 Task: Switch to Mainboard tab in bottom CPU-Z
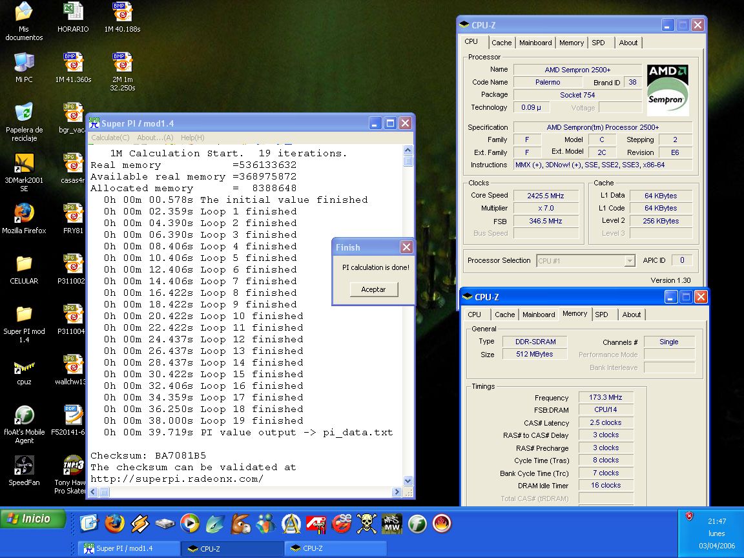539,315
